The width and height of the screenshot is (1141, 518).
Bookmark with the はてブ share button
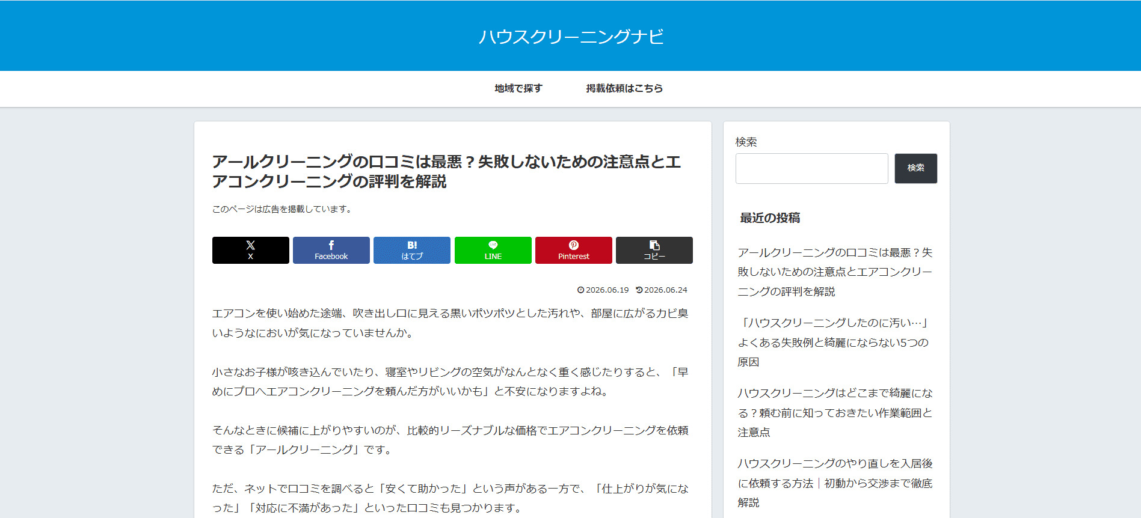tap(412, 250)
